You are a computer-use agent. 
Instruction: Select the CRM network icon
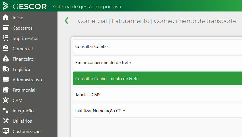point(6,100)
